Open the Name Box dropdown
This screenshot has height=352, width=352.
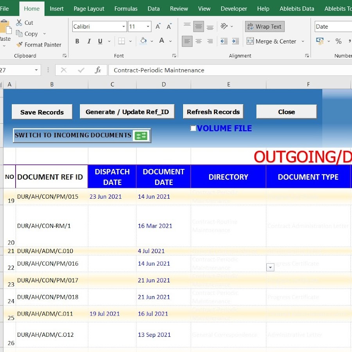(36, 70)
